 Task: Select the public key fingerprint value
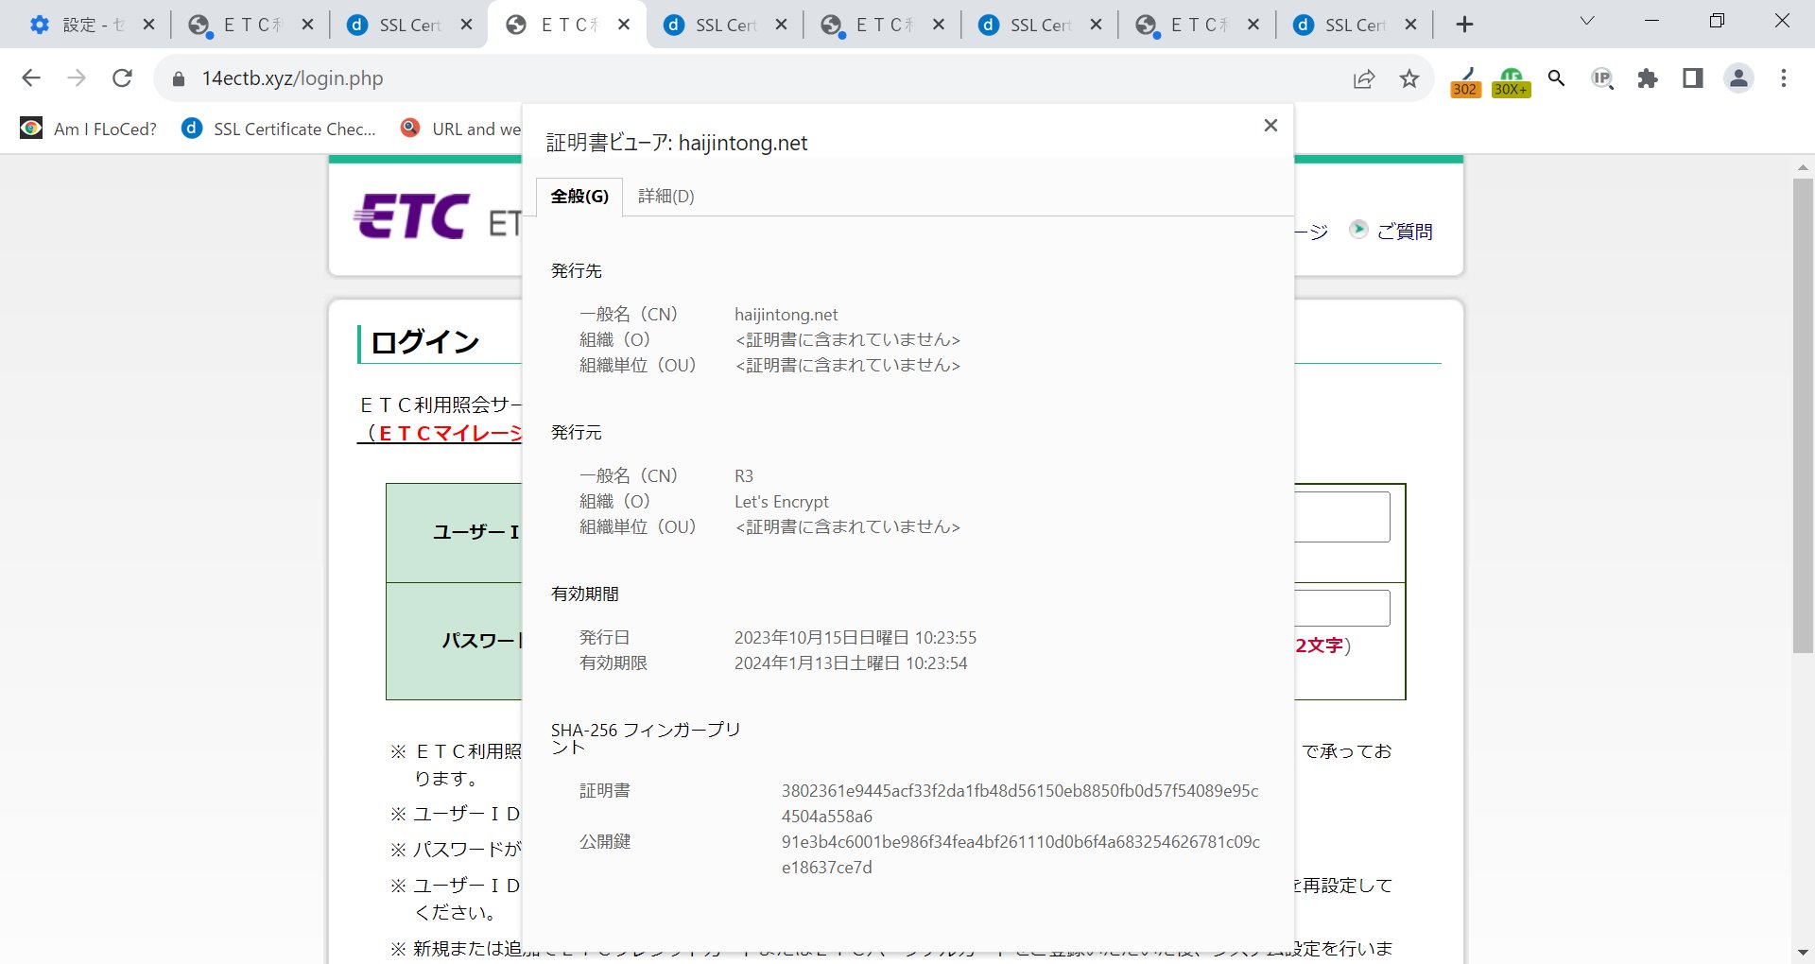(x=1021, y=854)
